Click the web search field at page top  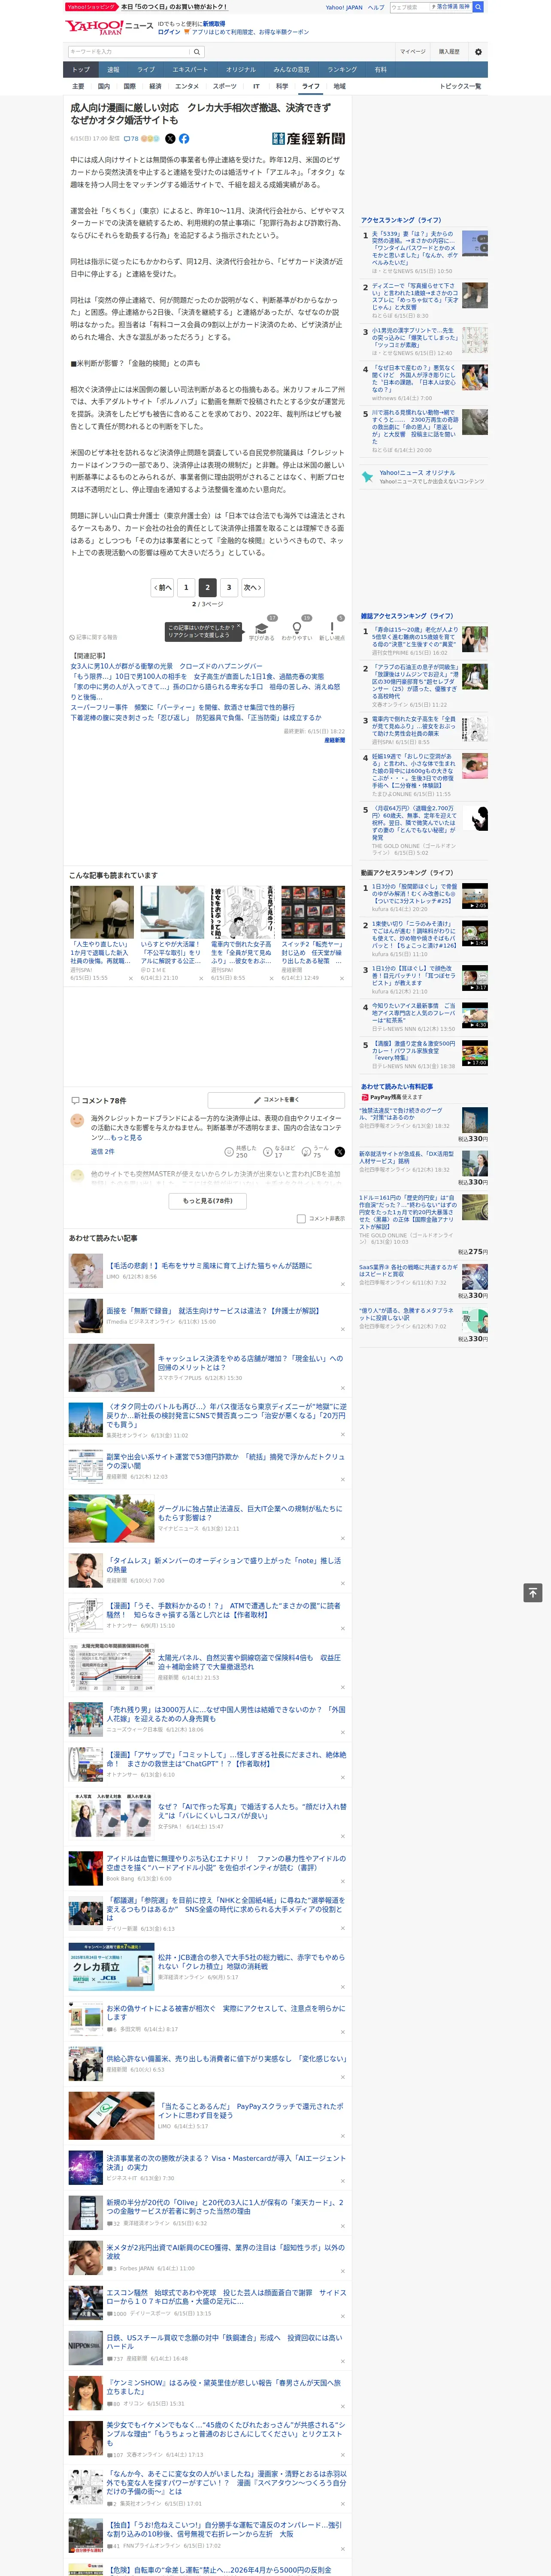pos(410,7)
